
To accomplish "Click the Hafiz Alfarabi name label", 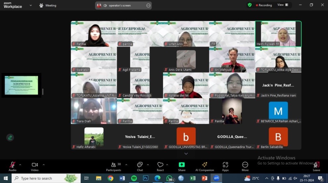I will coord(84,147).
